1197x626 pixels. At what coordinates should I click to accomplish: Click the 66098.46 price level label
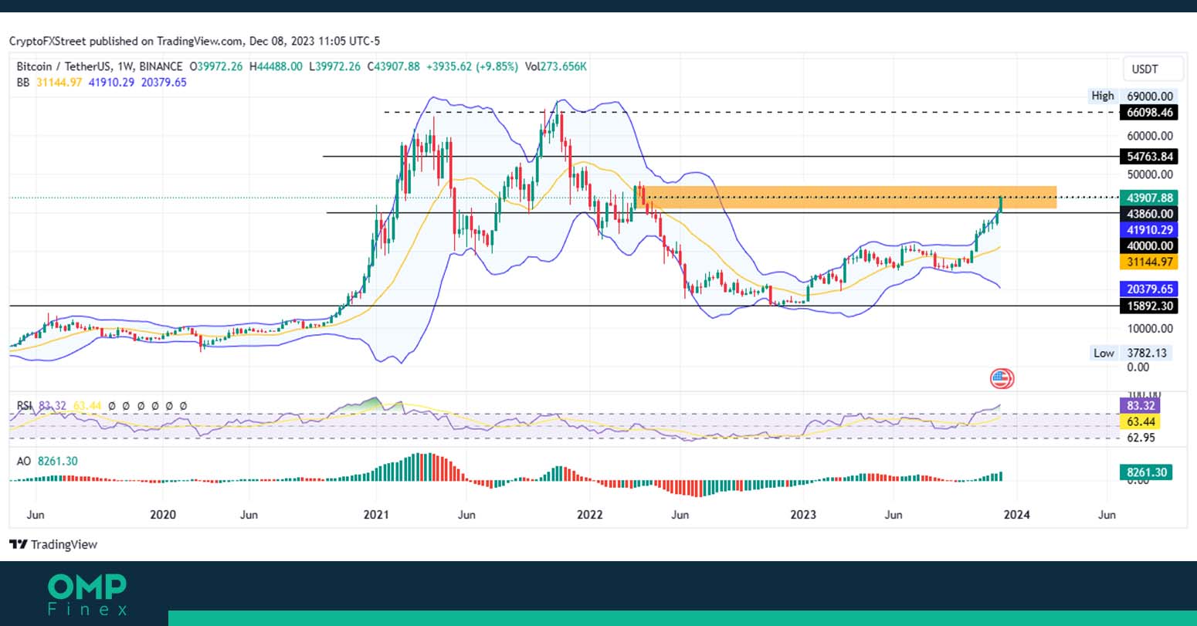point(1149,113)
